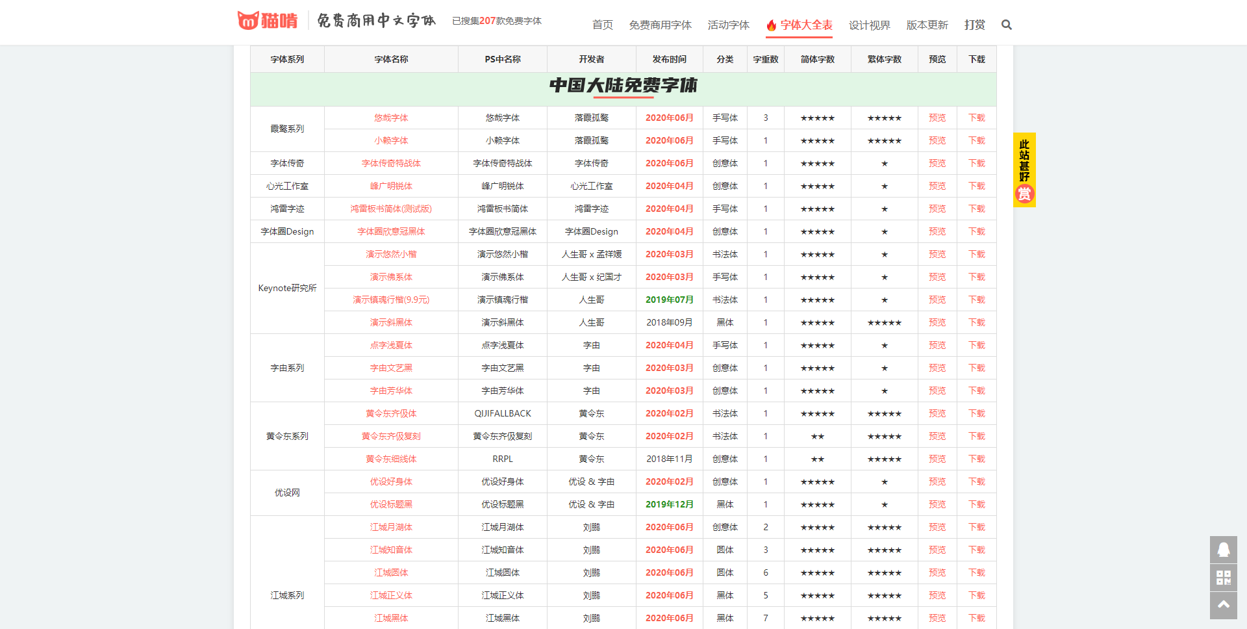Click 下载 for 优设标题黑 row
This screenshot has height=629, width=1247.
[977, 504]
